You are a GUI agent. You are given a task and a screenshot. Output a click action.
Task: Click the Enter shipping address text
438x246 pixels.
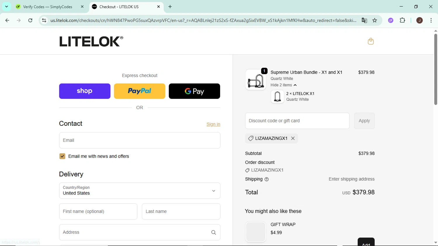(x=352, y=179)
